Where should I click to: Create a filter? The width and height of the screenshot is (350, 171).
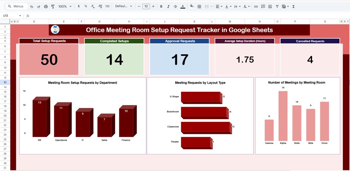tap(277, 6)
